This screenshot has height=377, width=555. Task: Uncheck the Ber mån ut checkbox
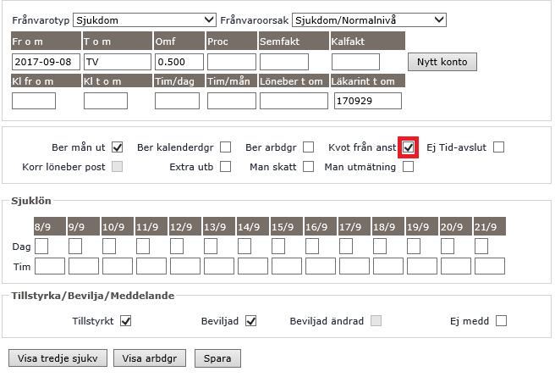117,147
